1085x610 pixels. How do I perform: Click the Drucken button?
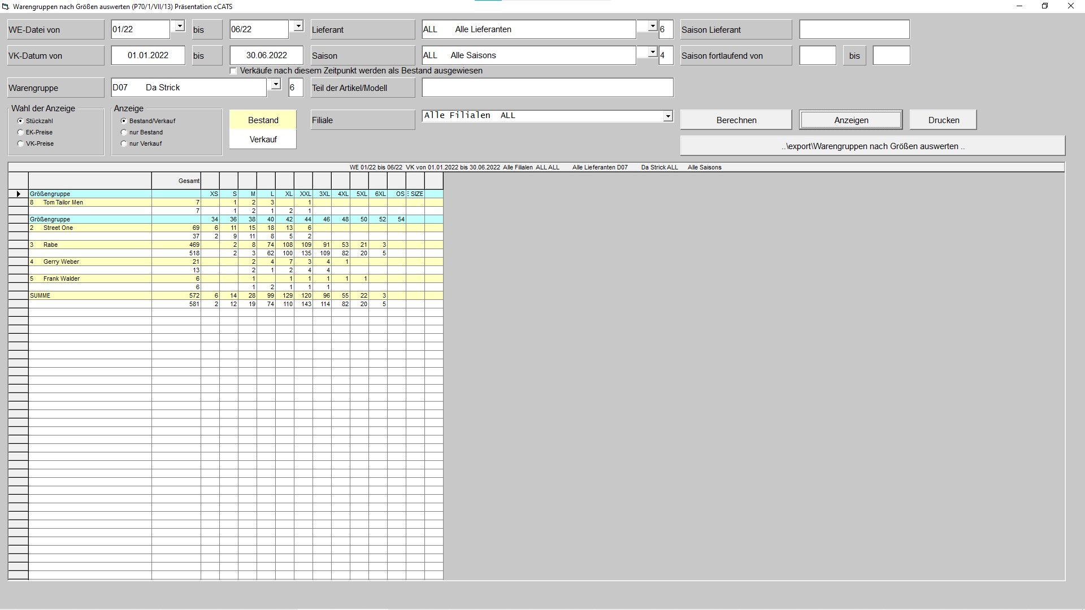pyautogui.click(x=943, y=120)
